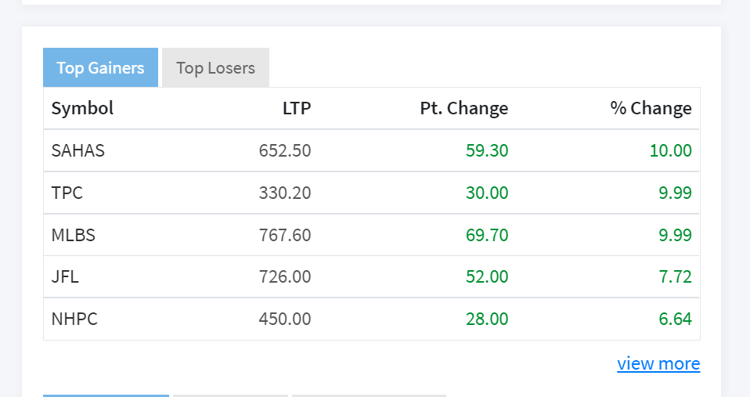Click the 450.00 LTP for NHPC
This screenshot has height=397, width=750.
[x=285, y=319]
